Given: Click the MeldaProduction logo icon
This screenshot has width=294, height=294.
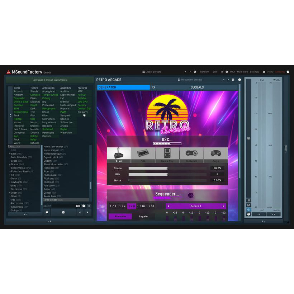Looking at the screenshot, I should tap(9, 72).
